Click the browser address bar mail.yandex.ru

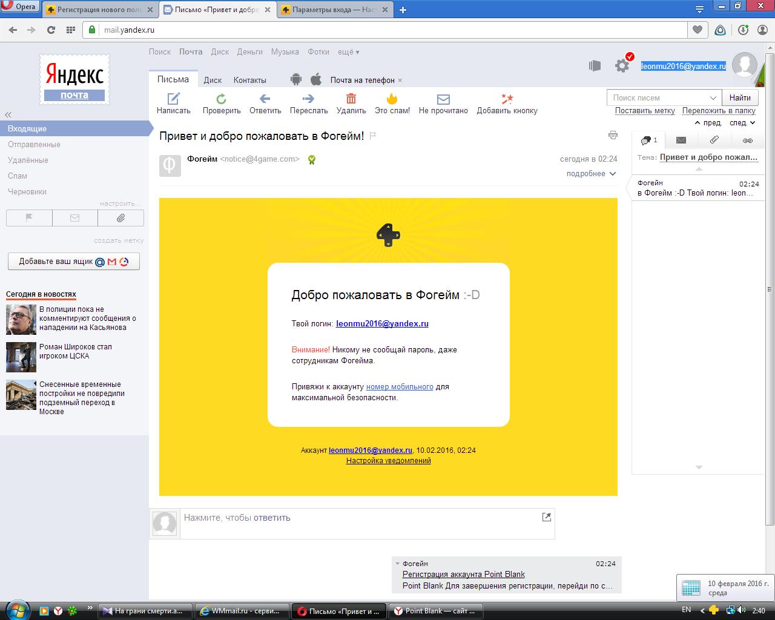[385, 30]
